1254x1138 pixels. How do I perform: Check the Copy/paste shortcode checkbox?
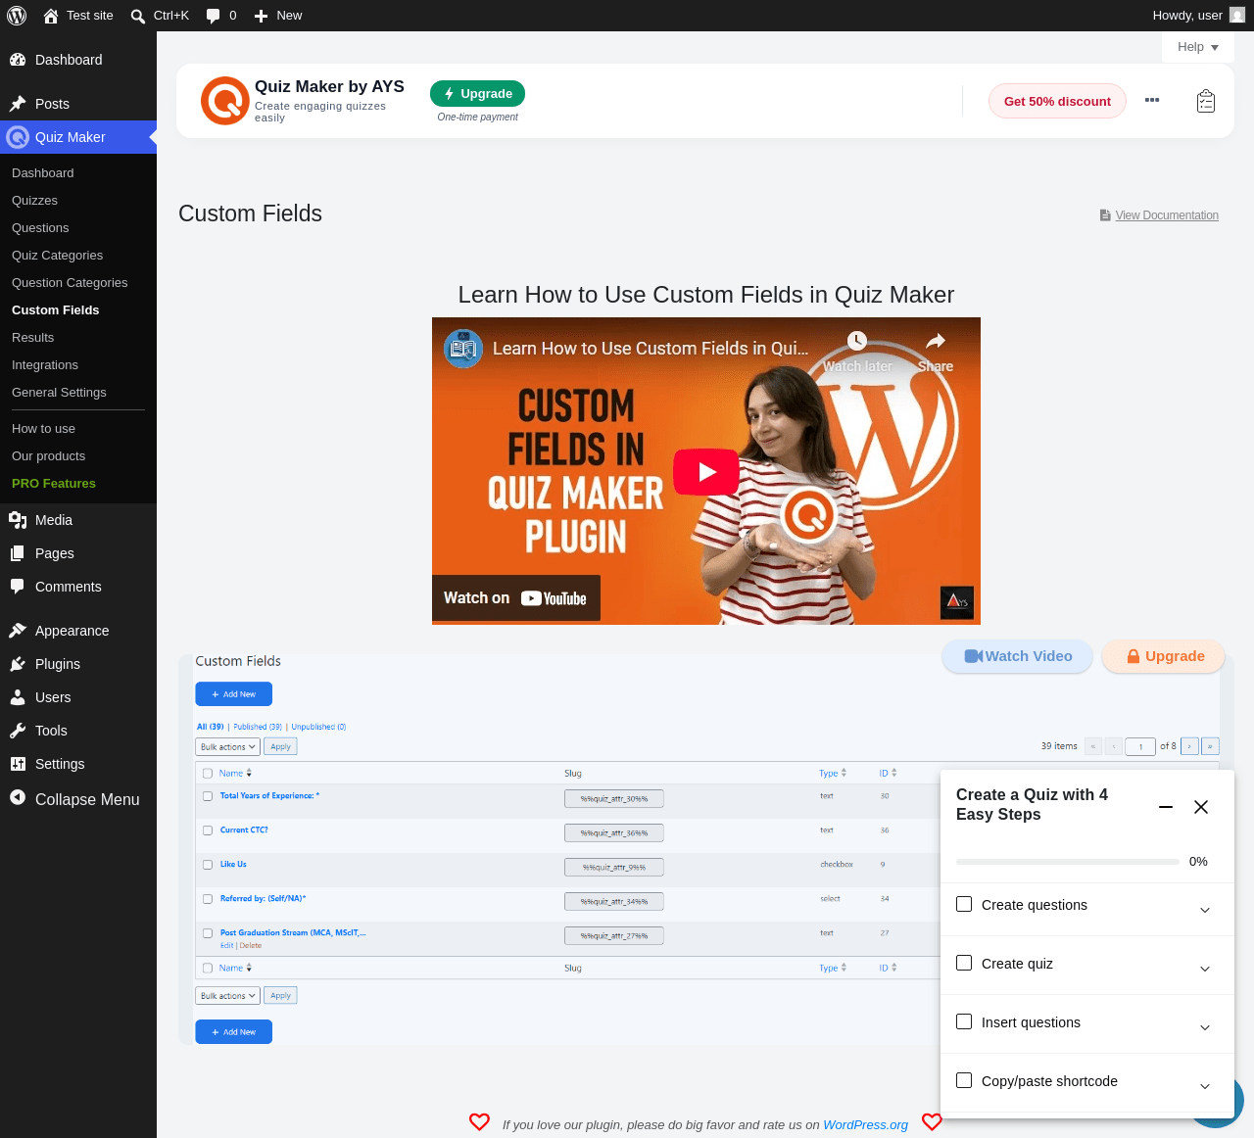(964, 1080)
